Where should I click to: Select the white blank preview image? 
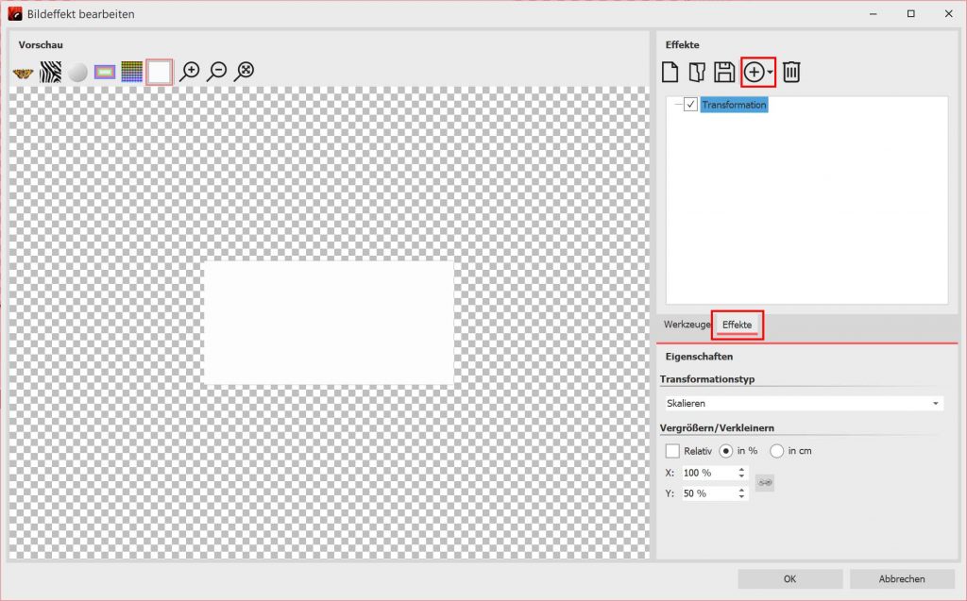click(x=159, y=72)
